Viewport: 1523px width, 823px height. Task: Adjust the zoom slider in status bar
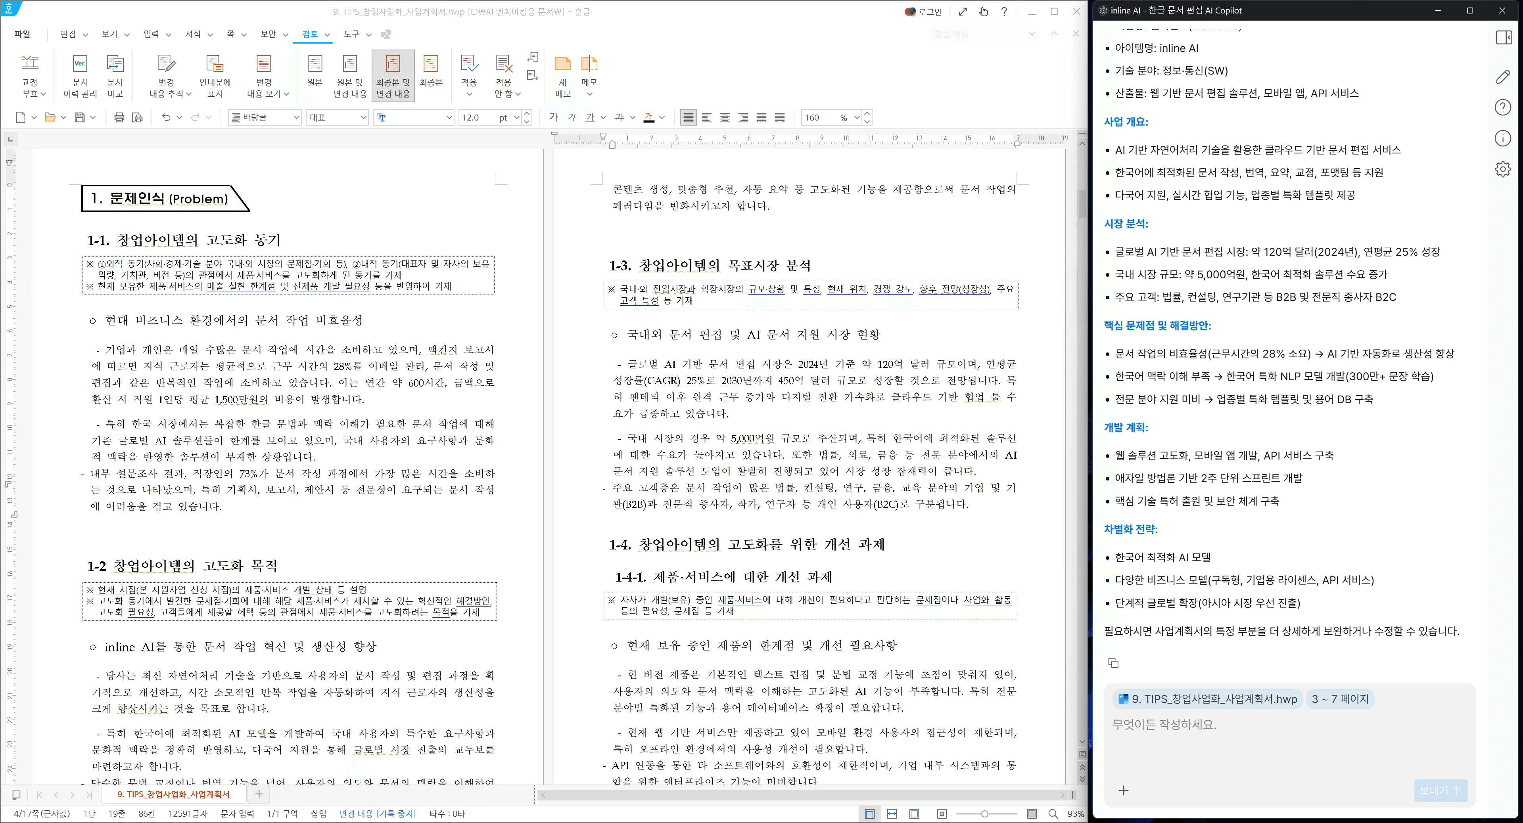(984, 813)
